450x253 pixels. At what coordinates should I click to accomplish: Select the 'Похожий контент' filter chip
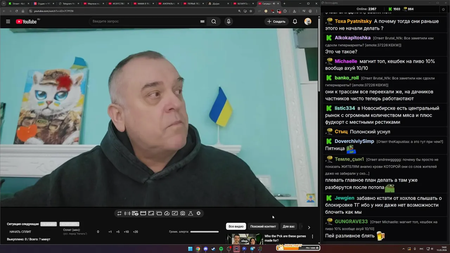click(263, 226)
